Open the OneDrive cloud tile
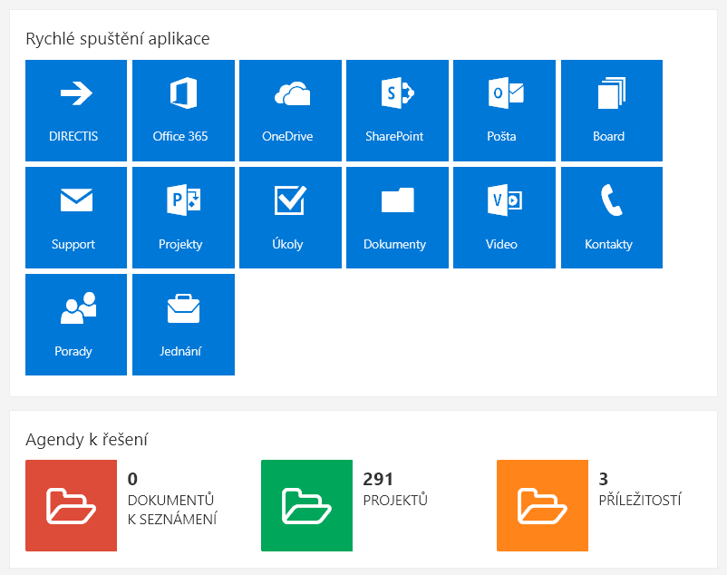The image size is (727, 575). (290, 111)
